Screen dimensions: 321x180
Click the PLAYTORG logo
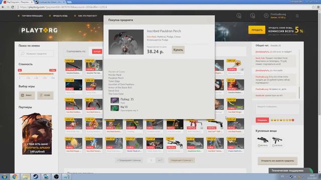pos(40,30)
